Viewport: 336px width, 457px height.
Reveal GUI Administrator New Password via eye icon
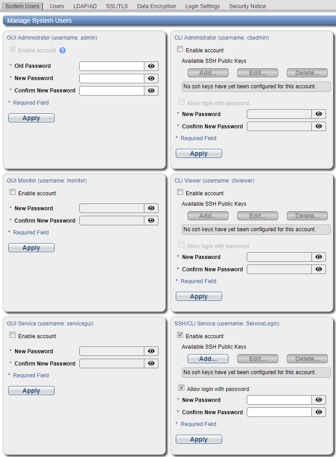click(x=151, y=78)
